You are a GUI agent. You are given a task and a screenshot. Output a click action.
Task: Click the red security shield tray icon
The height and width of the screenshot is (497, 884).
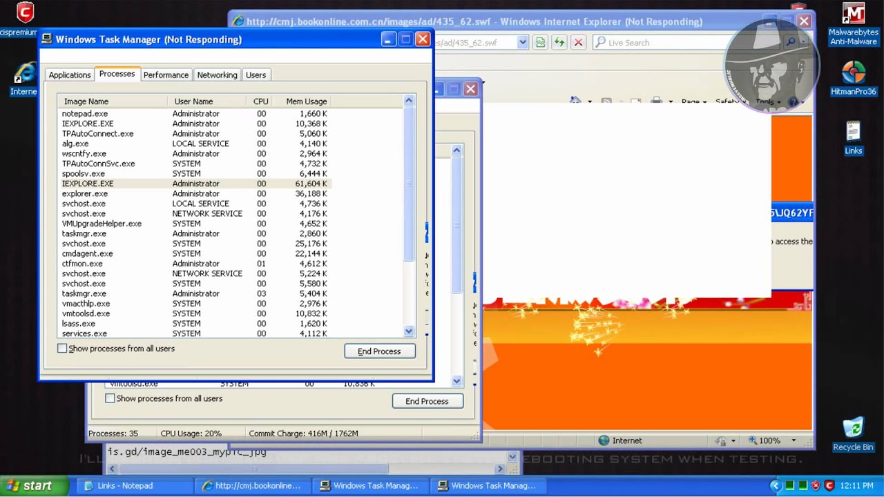point(816,486)
